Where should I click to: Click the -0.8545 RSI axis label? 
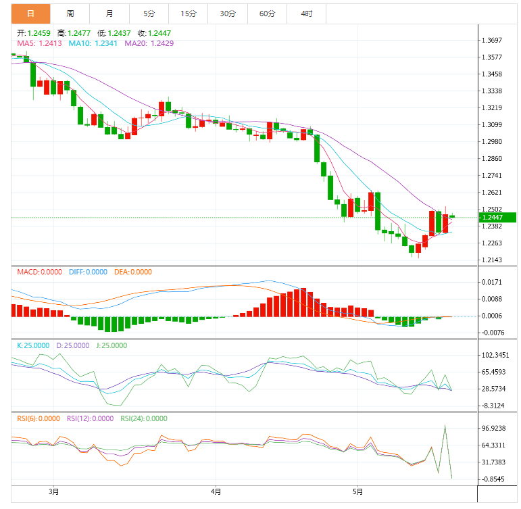coord(493,479)
